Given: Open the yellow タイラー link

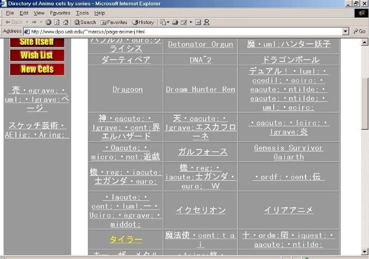Looking at the screenshot, I should pos(126,239).
